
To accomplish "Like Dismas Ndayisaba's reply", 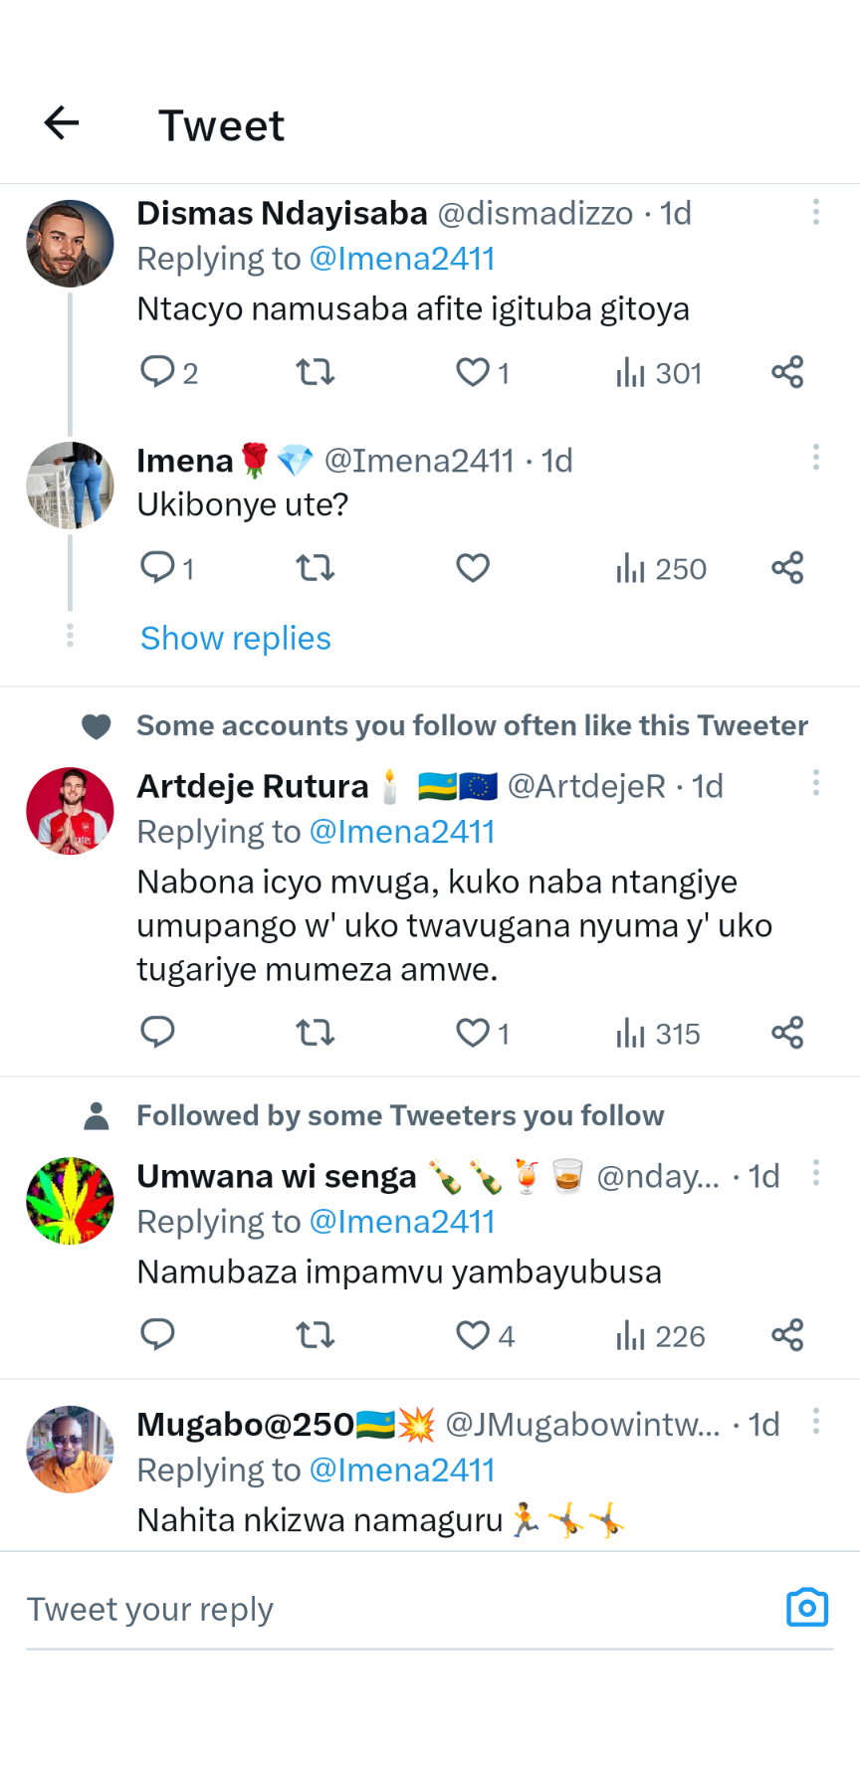I will pyautogui.click(x=473, y=373).
